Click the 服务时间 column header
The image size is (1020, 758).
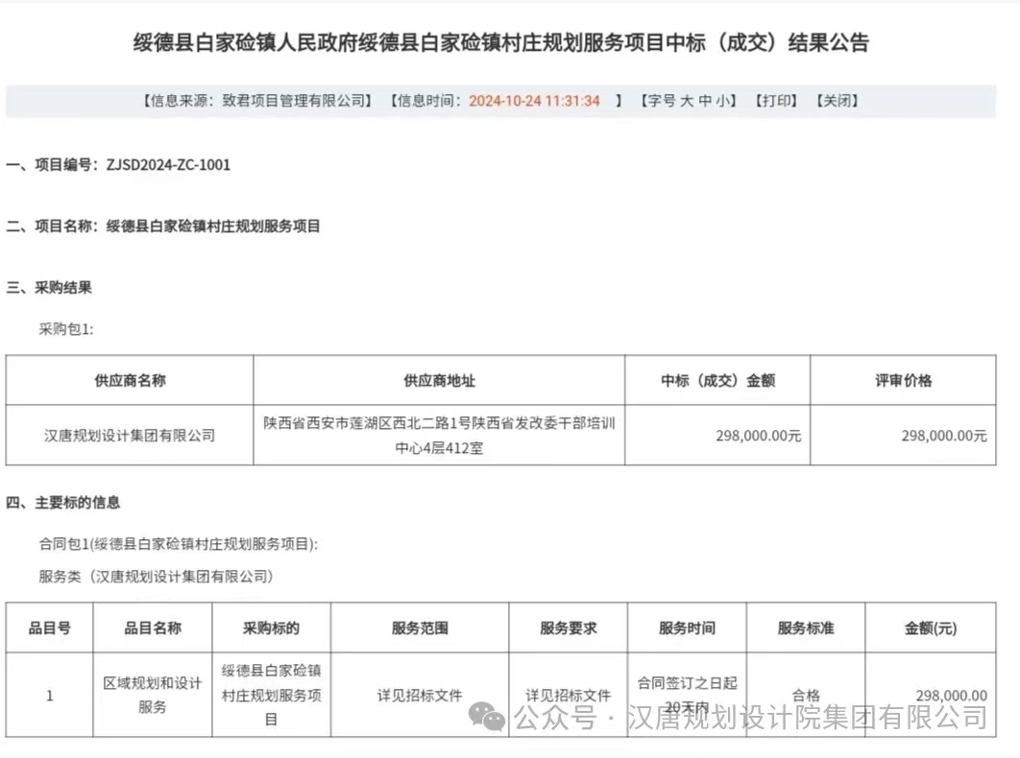687,628
